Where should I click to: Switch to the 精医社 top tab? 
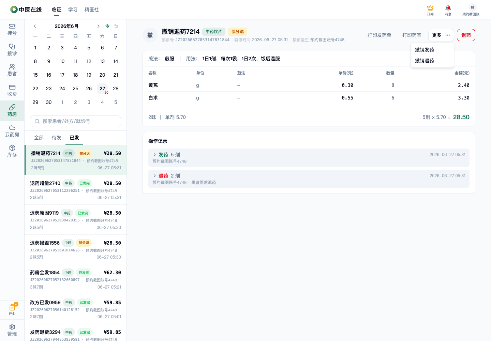coord(92,10)
